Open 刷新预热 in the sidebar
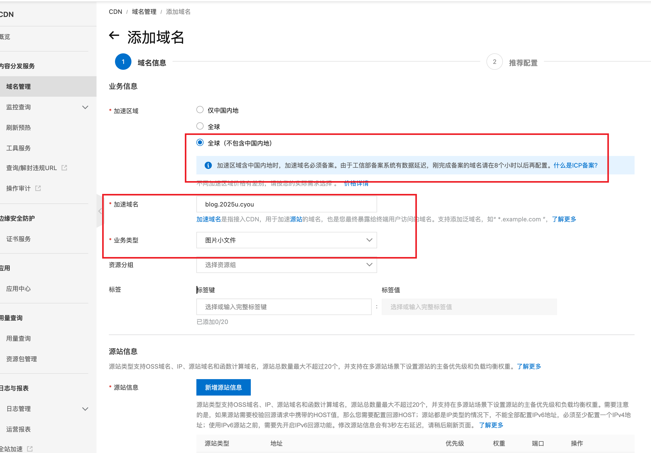 coord(18,127)
